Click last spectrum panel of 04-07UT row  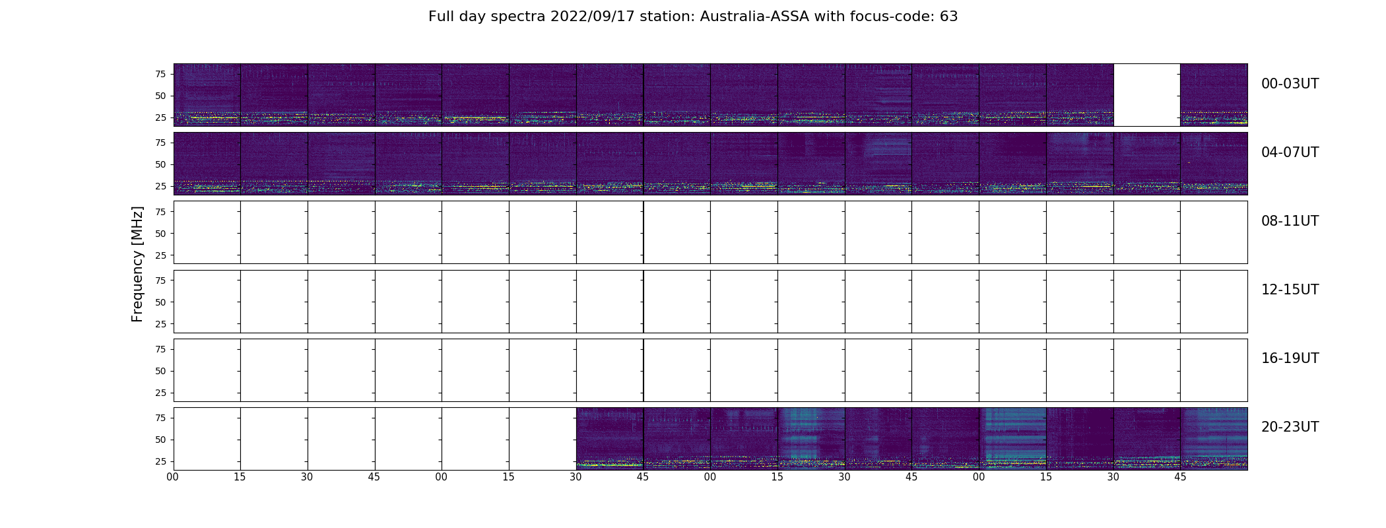coord(1214,164)
